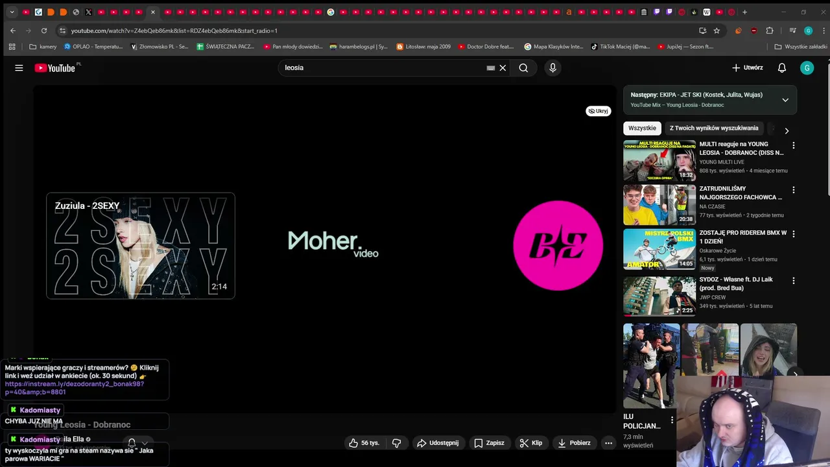
Task: Click the search magnifier button
Action: click(523, 67)
